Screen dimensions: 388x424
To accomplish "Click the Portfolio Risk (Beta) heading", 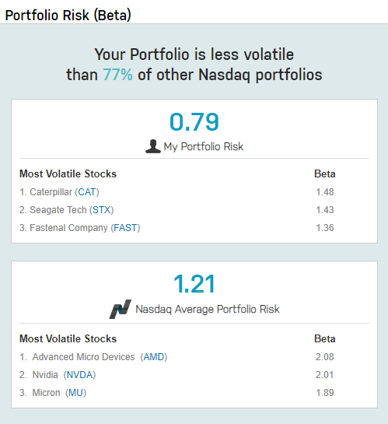I will (68, 15).
